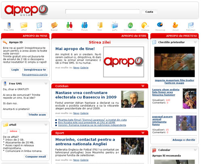Open Biro Rozalia presedinte CRU link
The height and width of the screenshot is (164, 202).
[x=86, y=122]
